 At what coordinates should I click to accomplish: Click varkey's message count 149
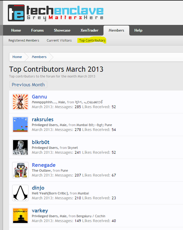pos(78,221)
